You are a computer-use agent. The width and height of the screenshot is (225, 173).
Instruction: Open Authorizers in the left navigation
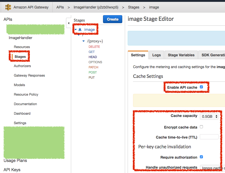point(22,66)
